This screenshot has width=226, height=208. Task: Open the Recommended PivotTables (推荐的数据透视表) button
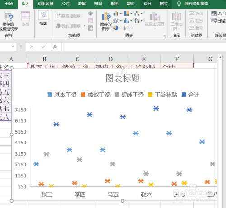[9, 21]
